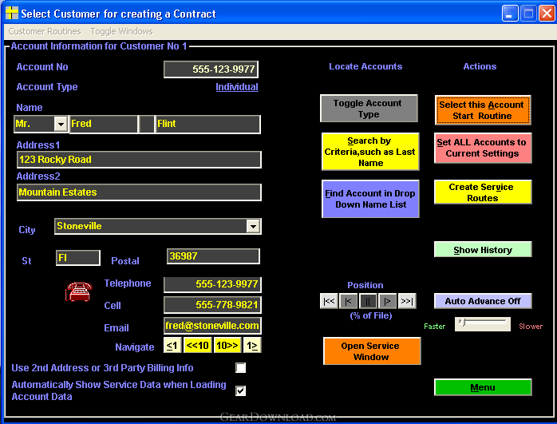Click Search by Criteria such as Last Name
557x424 pixels.
(x=370, y=152)
